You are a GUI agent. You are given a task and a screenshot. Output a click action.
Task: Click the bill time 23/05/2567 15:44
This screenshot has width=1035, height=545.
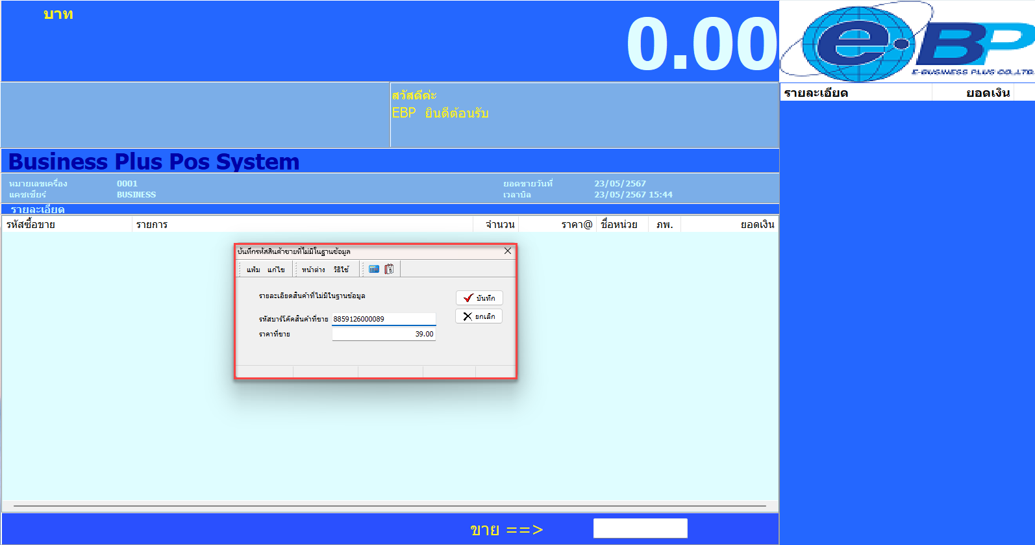633,195
